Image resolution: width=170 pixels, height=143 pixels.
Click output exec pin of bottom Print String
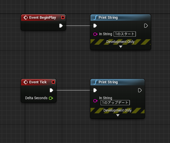point(140,90)
